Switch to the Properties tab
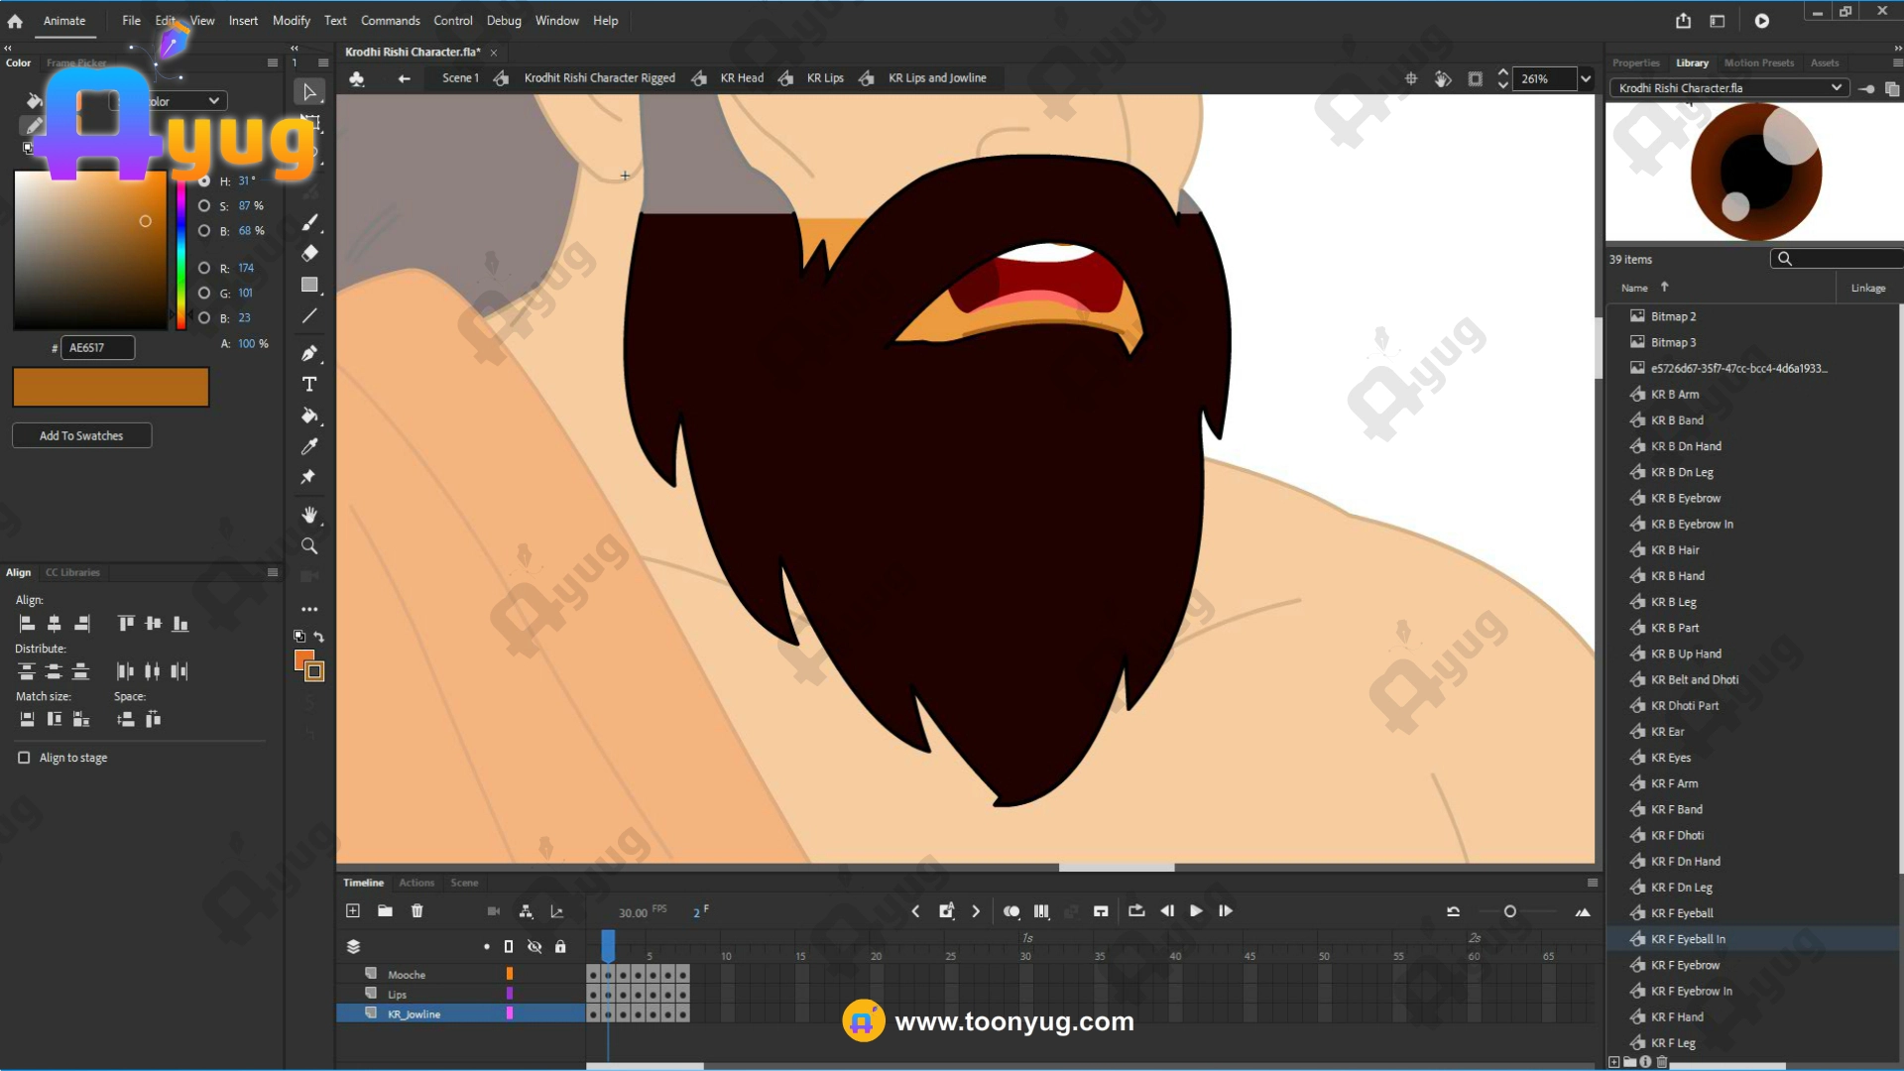 coord(1635,62)
